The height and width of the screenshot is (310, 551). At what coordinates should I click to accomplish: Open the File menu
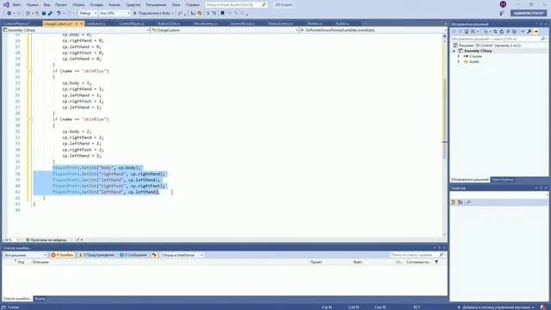(16, 5)
